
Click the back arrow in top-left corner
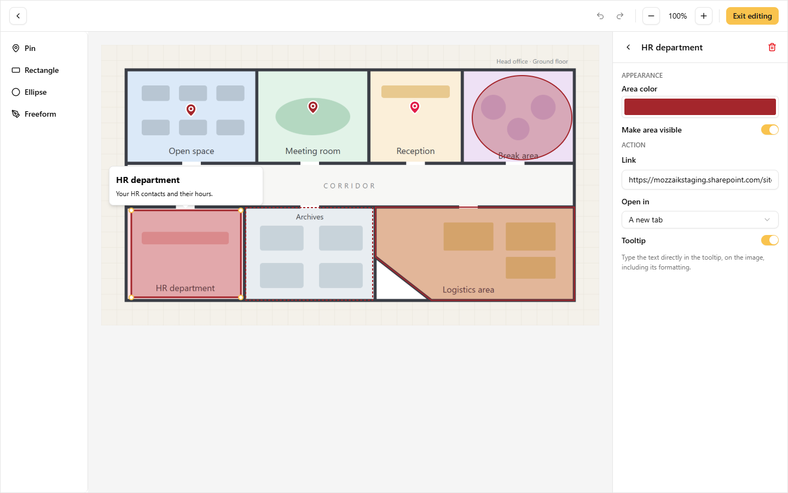coord(18,16)
